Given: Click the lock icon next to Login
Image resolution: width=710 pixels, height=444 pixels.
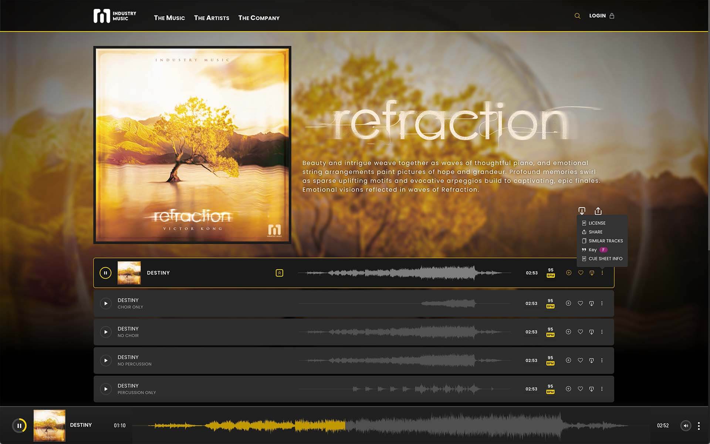Looking at the screenshot, I should pyautogui.click(x=612, y=16).
